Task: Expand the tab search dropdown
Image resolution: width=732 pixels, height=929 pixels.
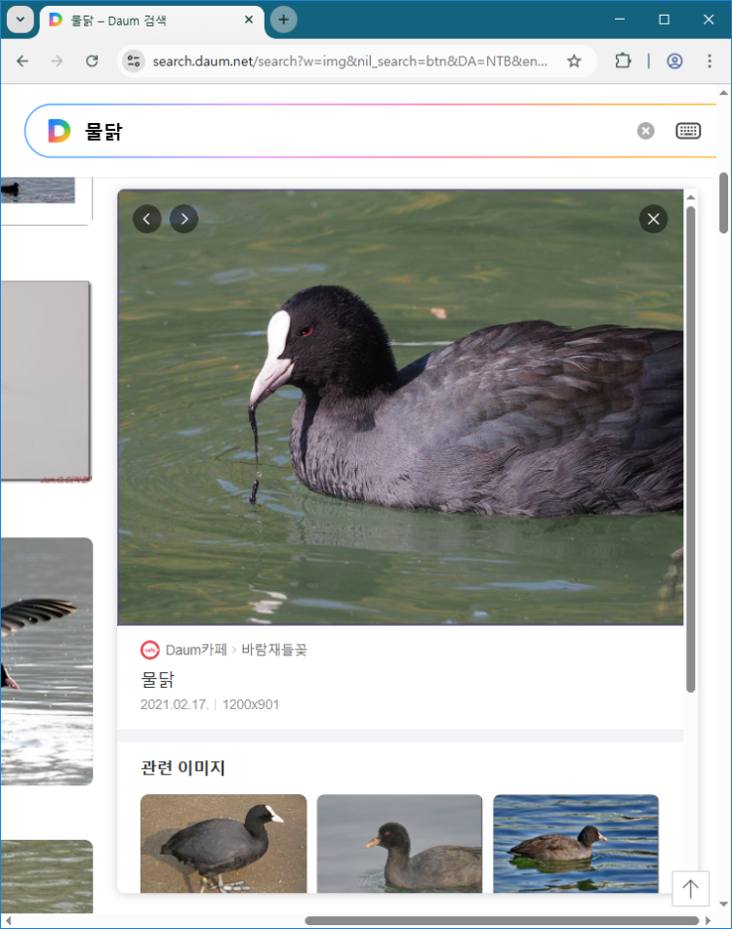Action: click(20, 20)
